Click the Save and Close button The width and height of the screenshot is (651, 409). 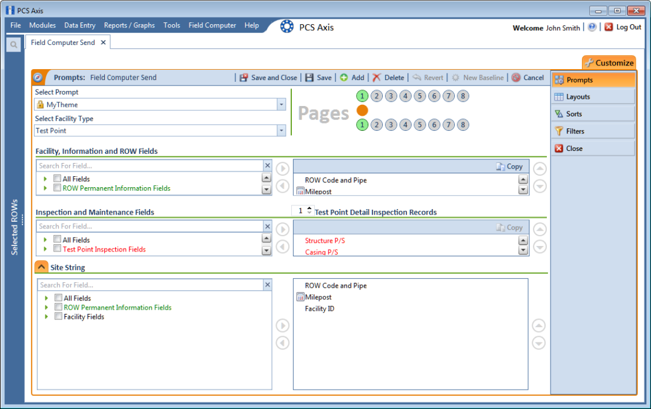click(268, 78)
